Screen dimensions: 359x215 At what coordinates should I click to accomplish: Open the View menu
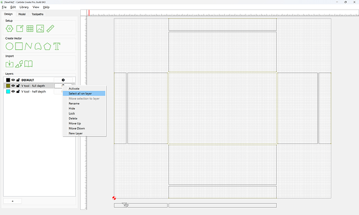click(x=36, y=7)
